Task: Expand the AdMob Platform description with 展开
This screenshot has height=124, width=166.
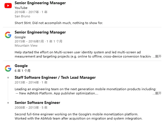Action: [x=157, y=93]
